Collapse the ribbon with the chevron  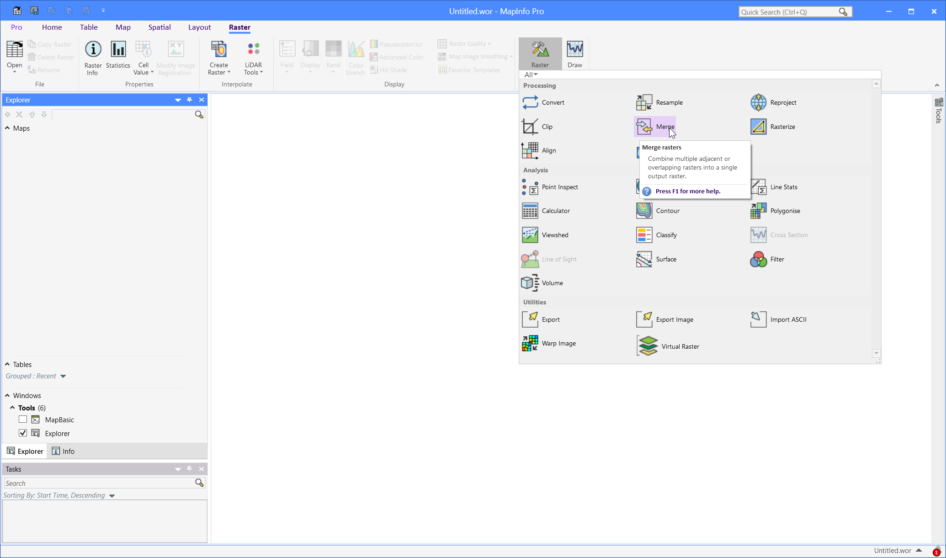pyautogui.click(x=937, y=85)
